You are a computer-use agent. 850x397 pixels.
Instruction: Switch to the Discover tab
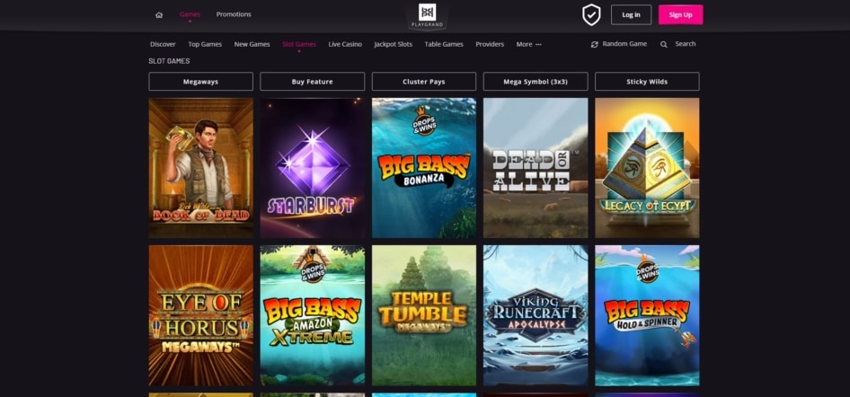(x=163, y=44)
